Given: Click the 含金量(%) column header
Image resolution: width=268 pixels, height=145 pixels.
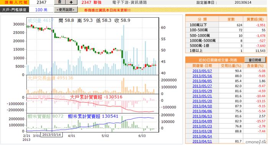Looking at the screenshot, I should click(255, 66).
